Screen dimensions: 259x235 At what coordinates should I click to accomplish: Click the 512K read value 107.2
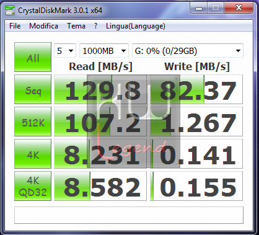click(x=100, y=122)
